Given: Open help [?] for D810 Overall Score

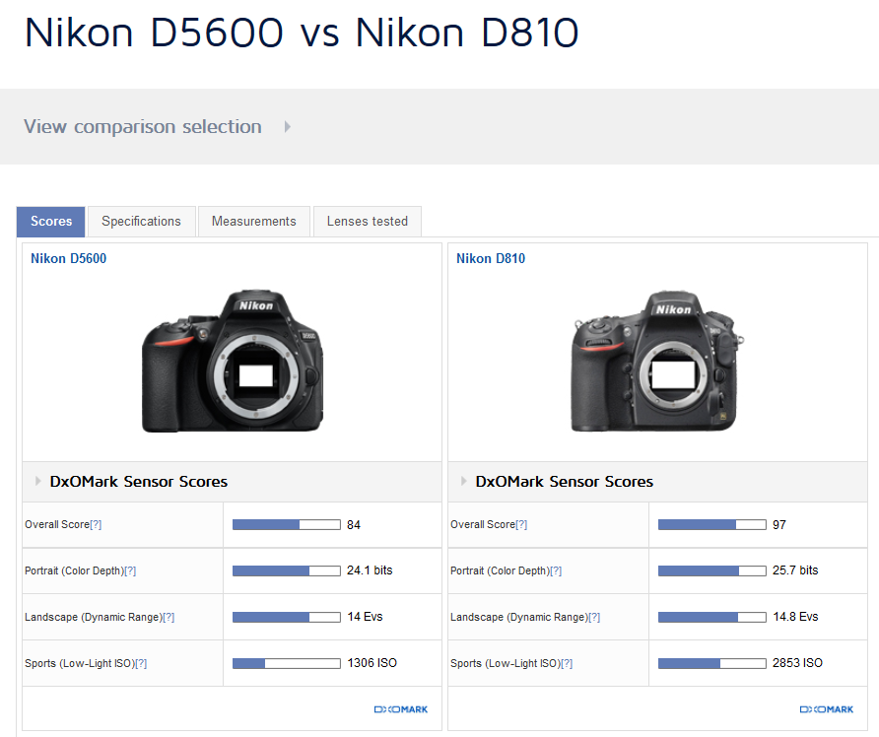Looking at the screenshot, I should pos(521,524).
